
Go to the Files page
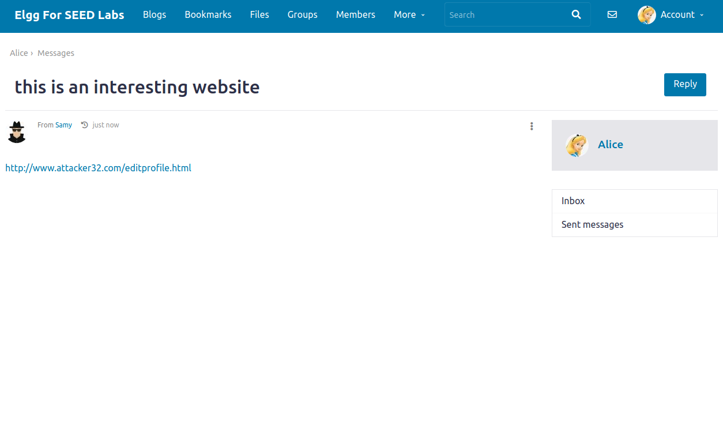click(259, 15)
